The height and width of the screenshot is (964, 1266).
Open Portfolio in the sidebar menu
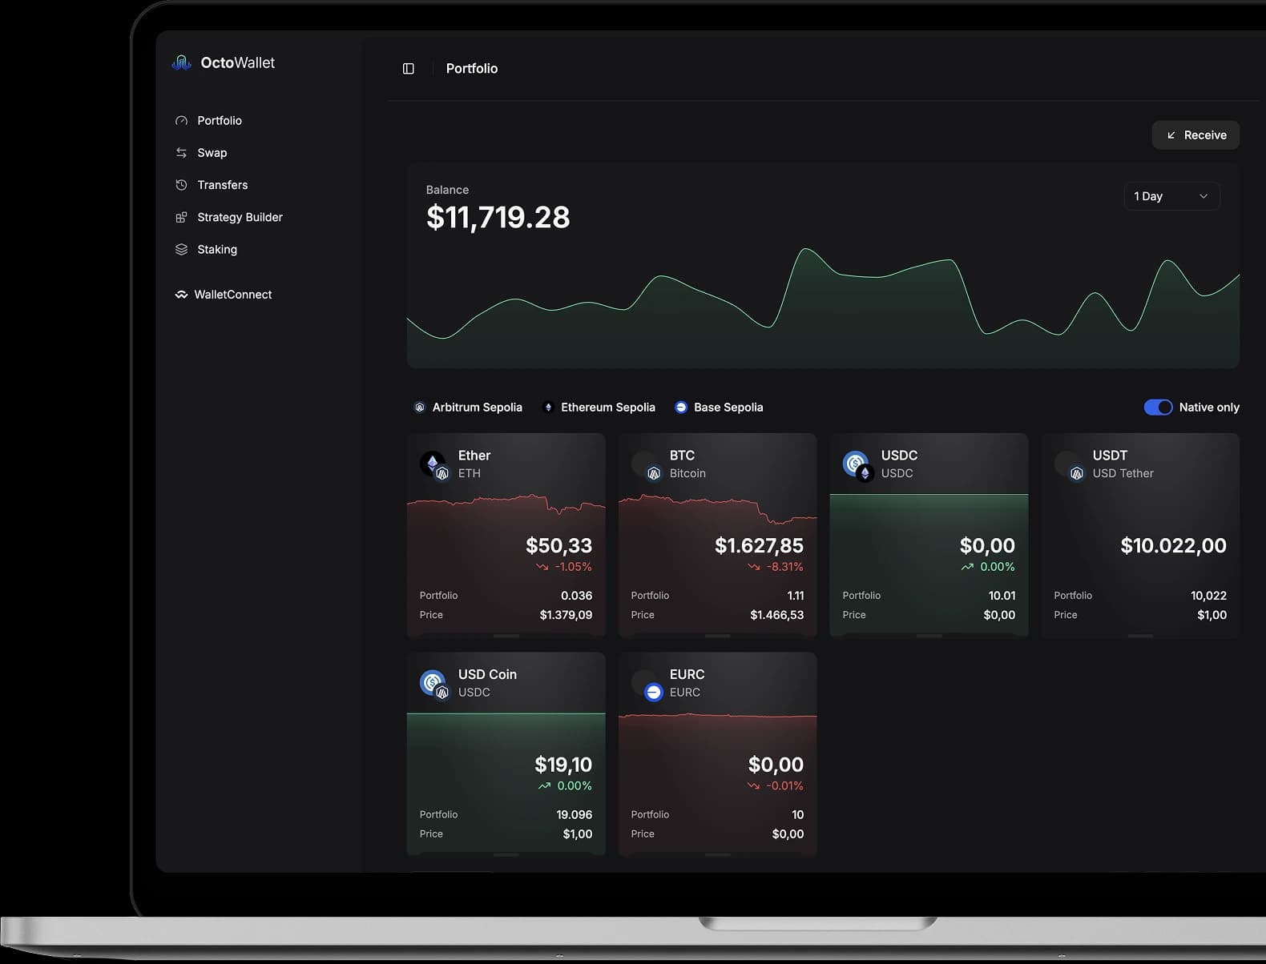coord(220,121)
